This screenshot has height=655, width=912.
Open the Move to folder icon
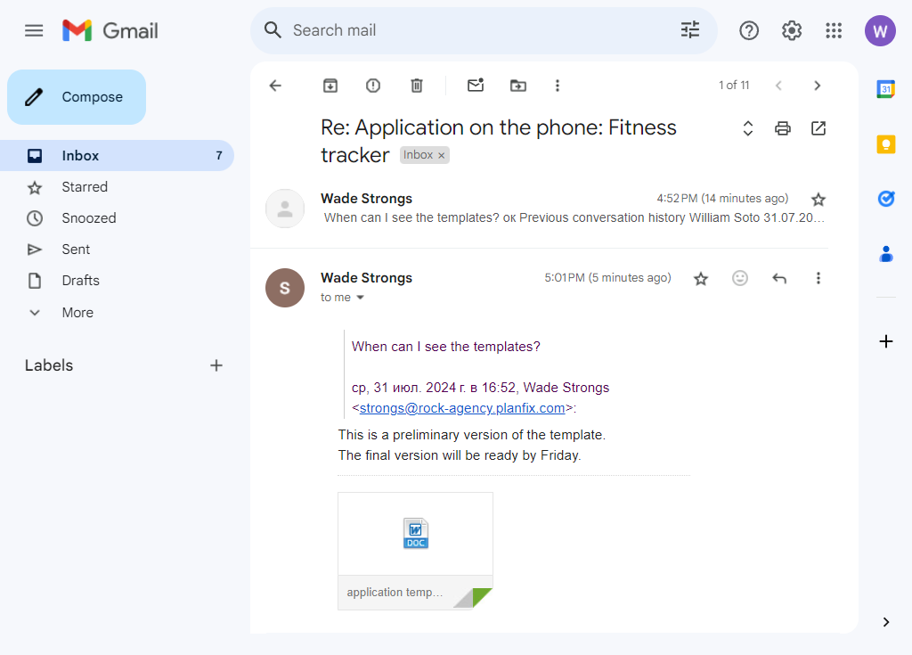pos(518,86)
